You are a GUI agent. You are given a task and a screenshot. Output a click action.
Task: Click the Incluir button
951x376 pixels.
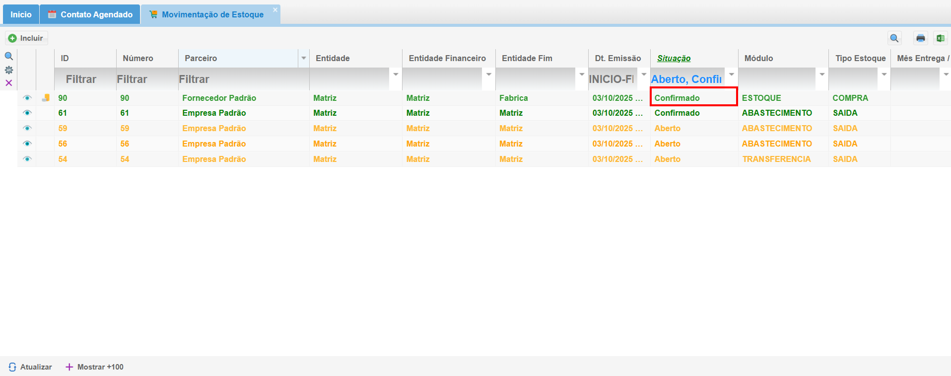point(27,38)
